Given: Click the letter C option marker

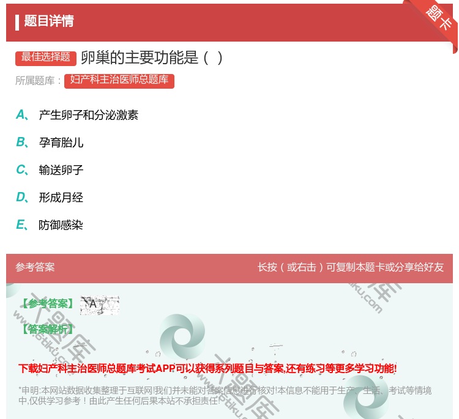Looking at the screenshot, I should 21,170.
